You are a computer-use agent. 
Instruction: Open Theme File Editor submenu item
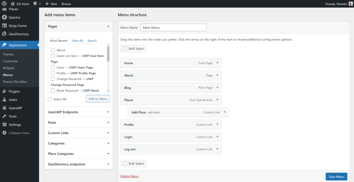15,82
